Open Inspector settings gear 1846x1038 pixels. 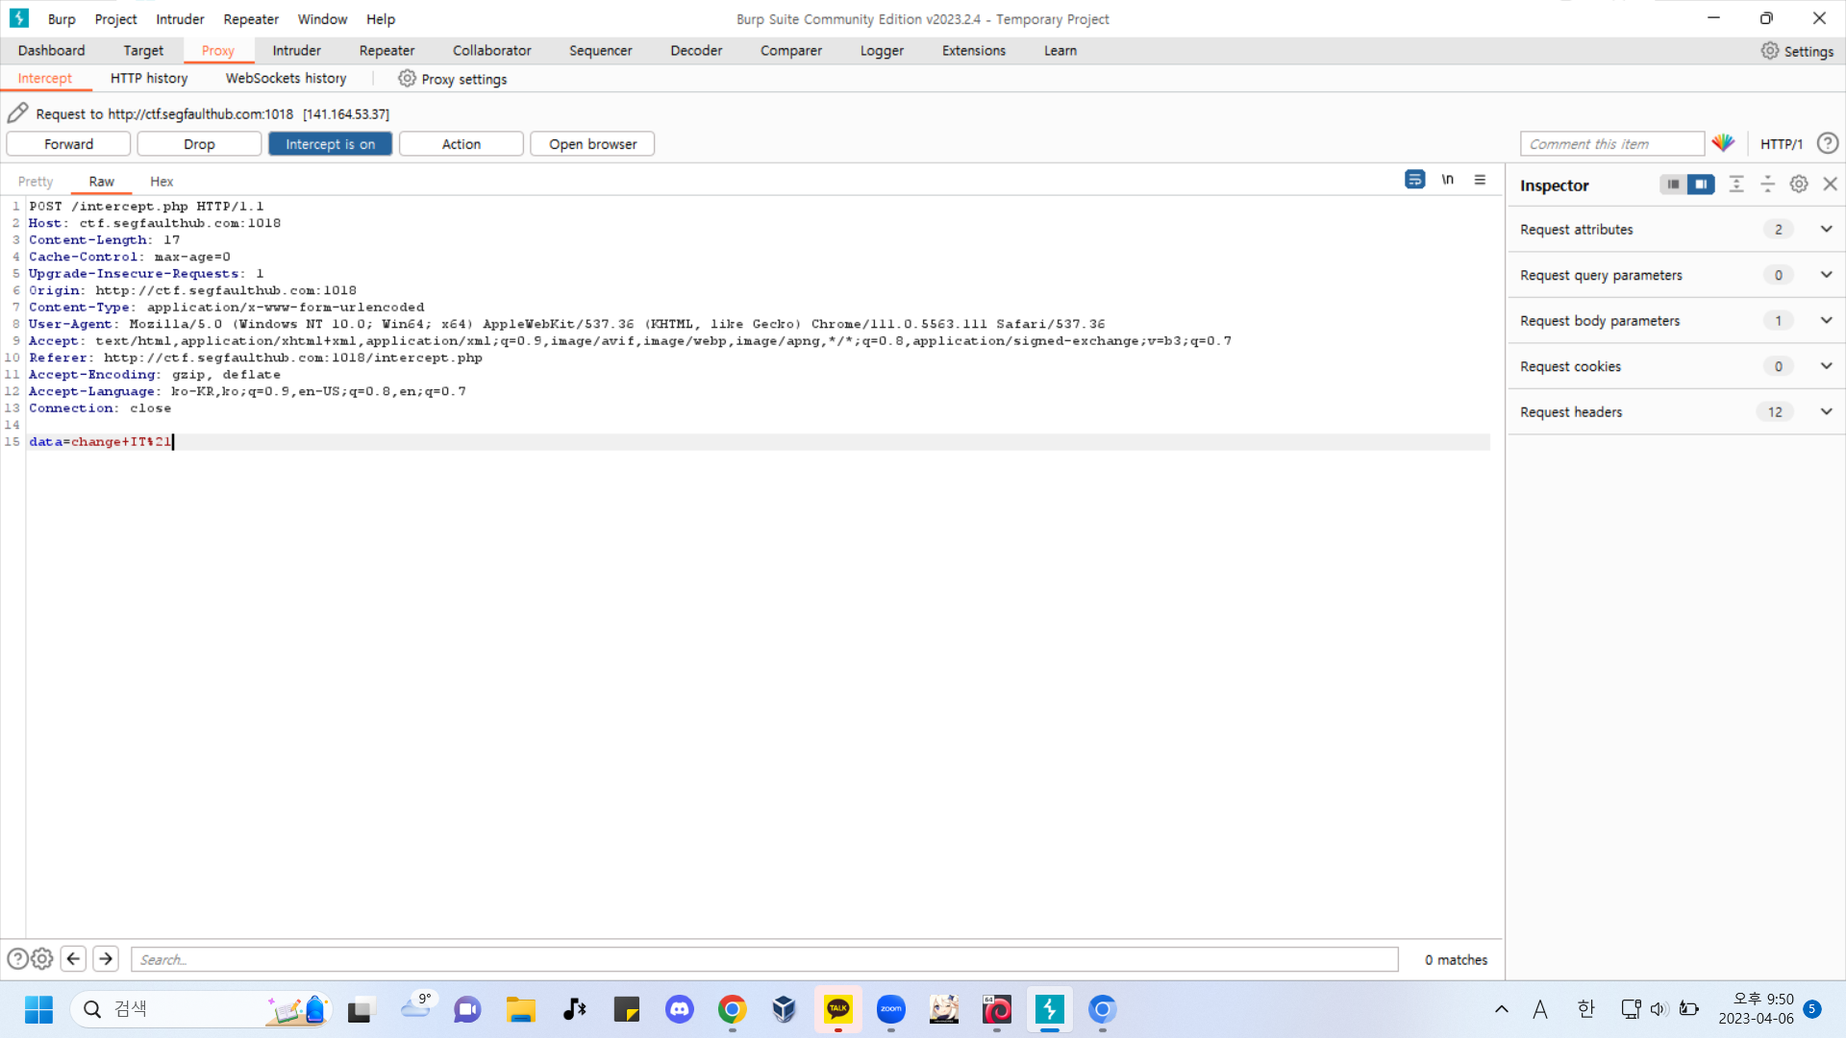coord(1799,185)
